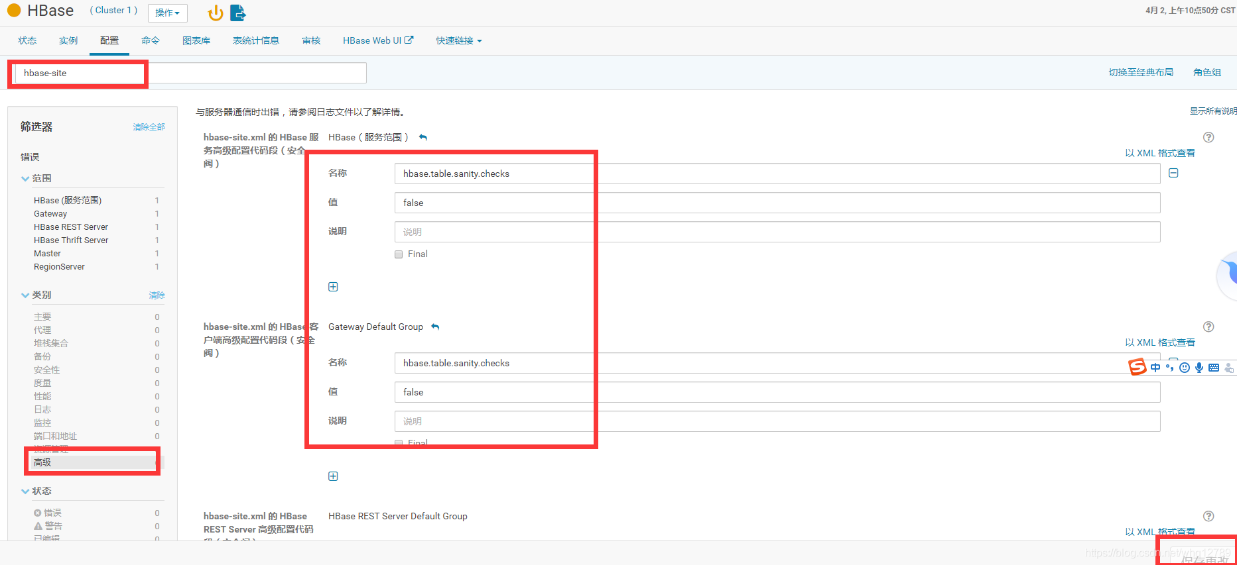This screenshot has width=1237, height=565.
Task: Click 清除全部 to clear all filters
Action: click(x=149, y=127)
